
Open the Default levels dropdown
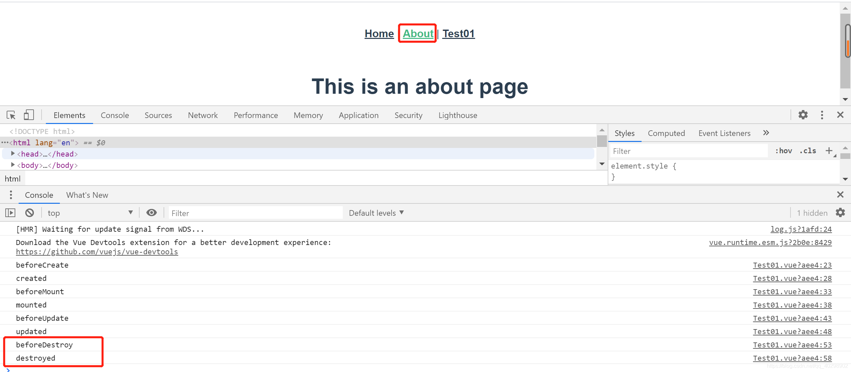[x=376, y=213]
